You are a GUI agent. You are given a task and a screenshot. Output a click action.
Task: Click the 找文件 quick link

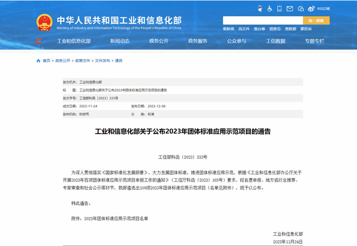[244, 29]
